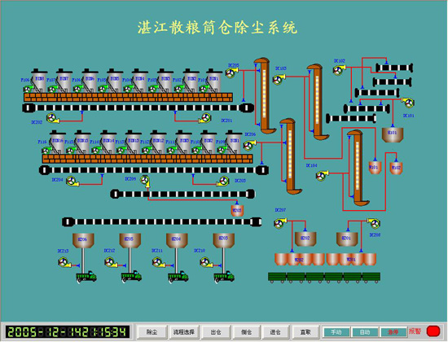Click the DC102 fan icon
The width and height of the screenshot is (448, 342).
pyautogui.click(x=339, y=70)
